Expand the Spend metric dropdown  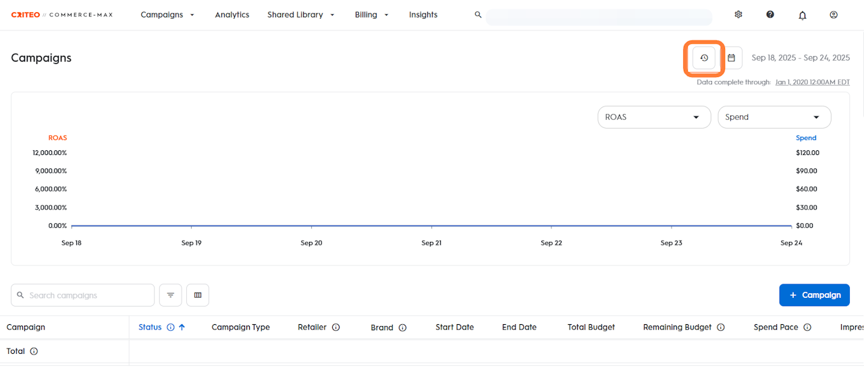point(774,117)
